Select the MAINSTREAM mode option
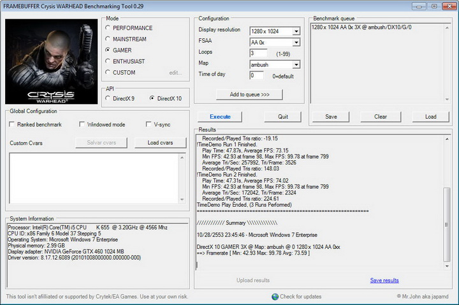This screenshot has width=459, height=305. coord(108,39)
